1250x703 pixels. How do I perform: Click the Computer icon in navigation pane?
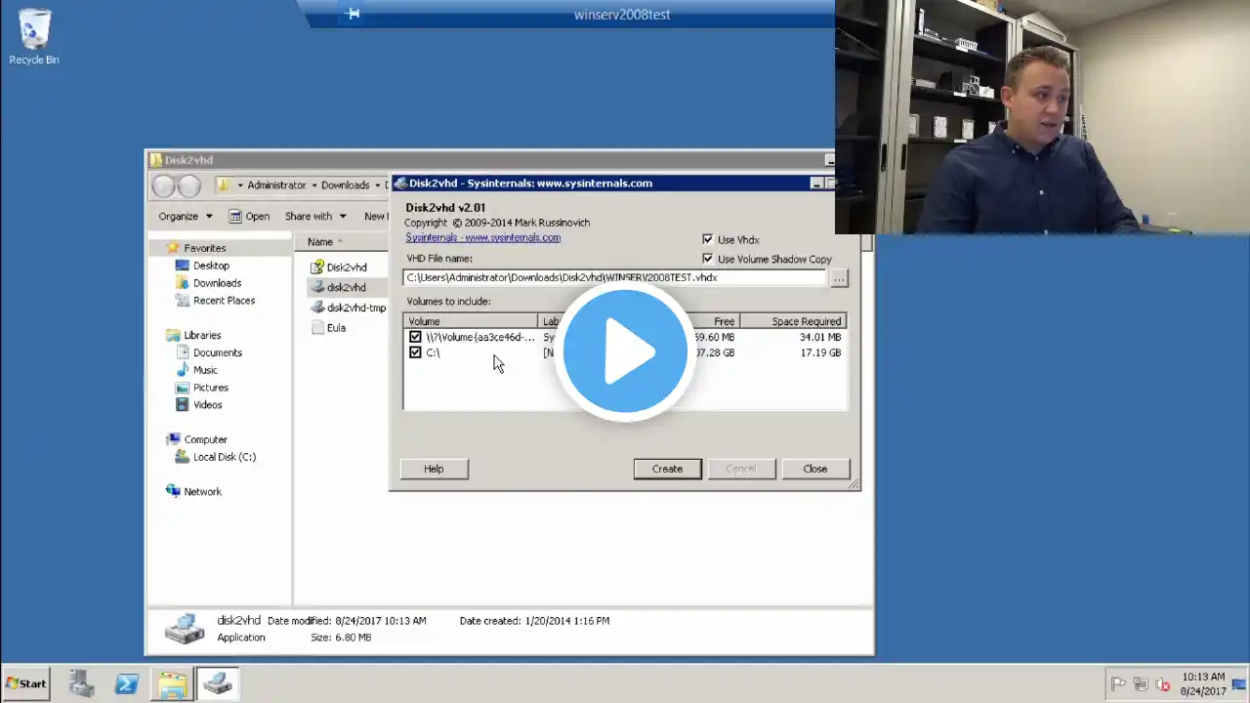pos(173,439)
